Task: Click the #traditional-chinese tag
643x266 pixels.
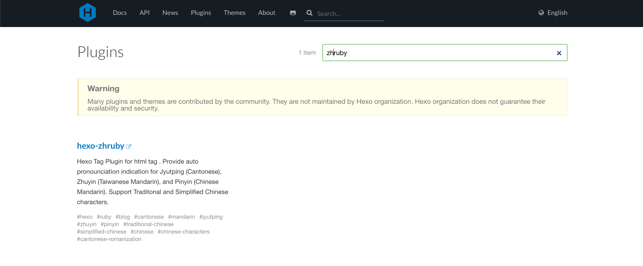Action: 148,224
